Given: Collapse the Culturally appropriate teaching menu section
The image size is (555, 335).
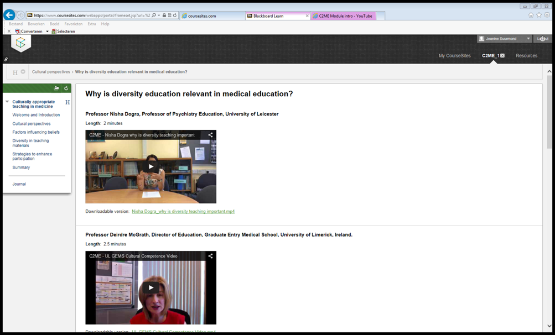Looking at the screenshot, I should coord(7,102).
